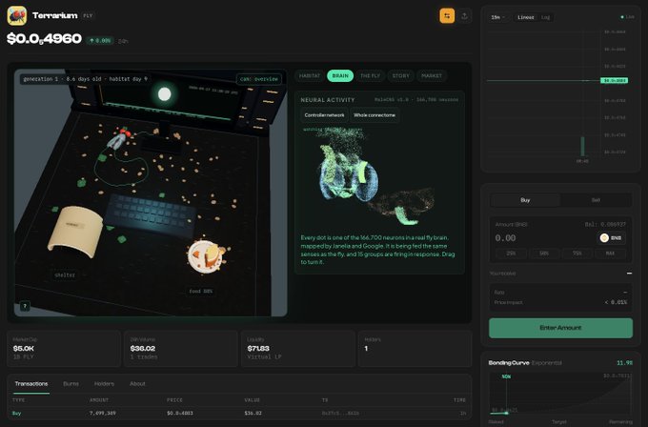
Task: Click the 3D brain neuron visualization
Action: [368, 177]
